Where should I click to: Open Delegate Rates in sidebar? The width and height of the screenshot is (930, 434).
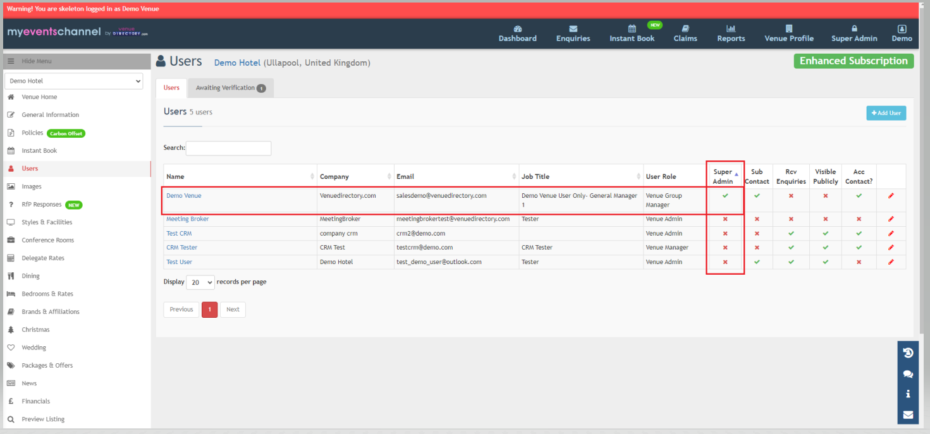pos(42,258)
